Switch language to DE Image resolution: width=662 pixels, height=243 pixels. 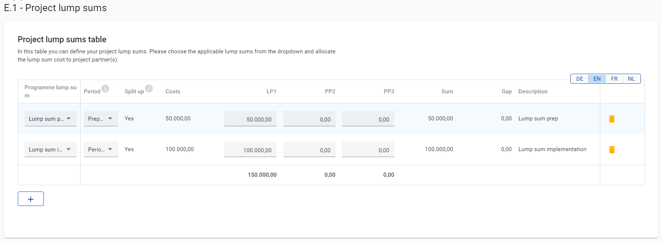point(580,79)
